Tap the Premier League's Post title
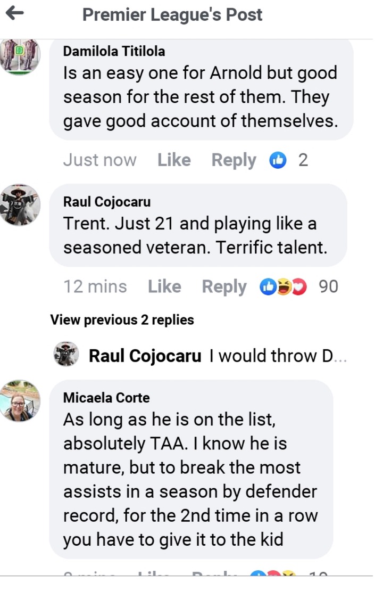Screen dimensions: 383x591 point(172,14)
